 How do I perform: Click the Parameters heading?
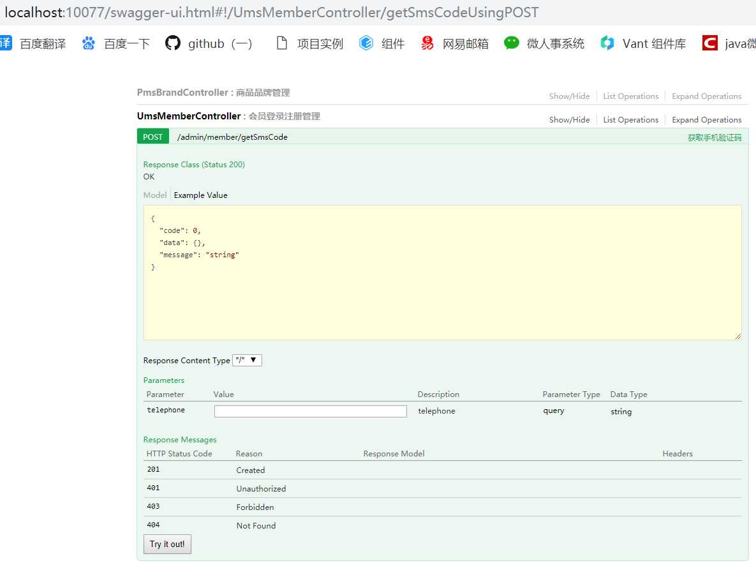[x=163, y=380]
